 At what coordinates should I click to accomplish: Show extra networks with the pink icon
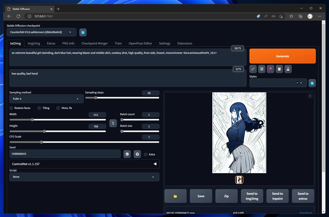pos(271,69)
